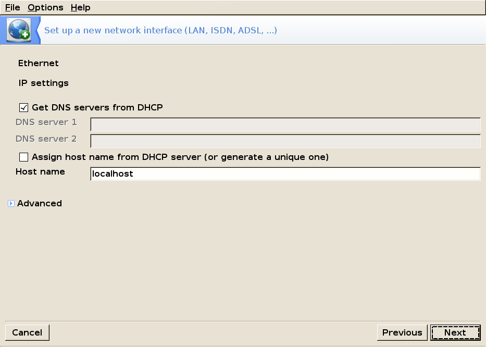486x347 pixels.
Task: Open the Options menu
Action: pyautogui.click(x=45, y=7)
